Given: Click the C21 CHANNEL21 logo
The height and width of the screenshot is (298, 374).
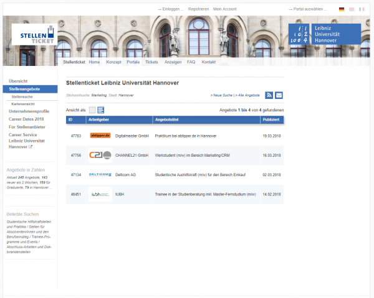Looking at the screenshot, I should click(x=100, y=155).
